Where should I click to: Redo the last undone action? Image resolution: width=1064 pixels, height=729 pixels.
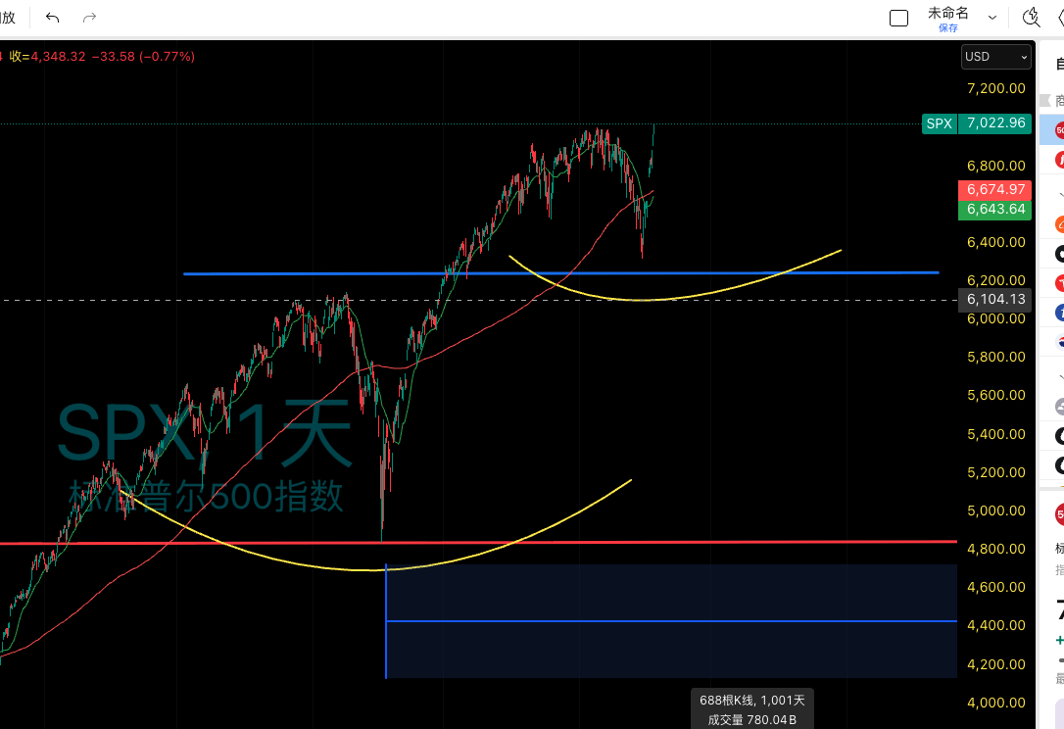pyautogui.click(x=89, y=18)
